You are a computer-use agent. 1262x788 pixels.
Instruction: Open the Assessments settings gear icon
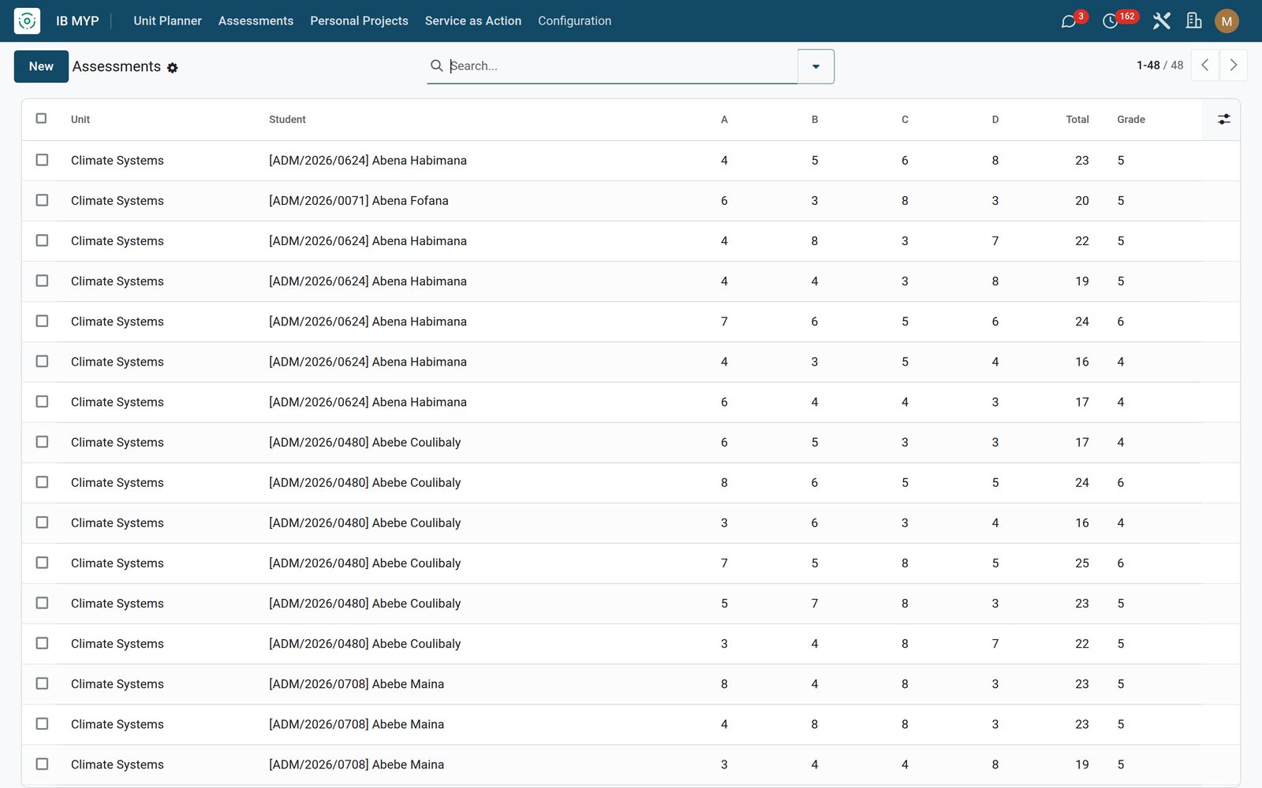coord(173,68)
